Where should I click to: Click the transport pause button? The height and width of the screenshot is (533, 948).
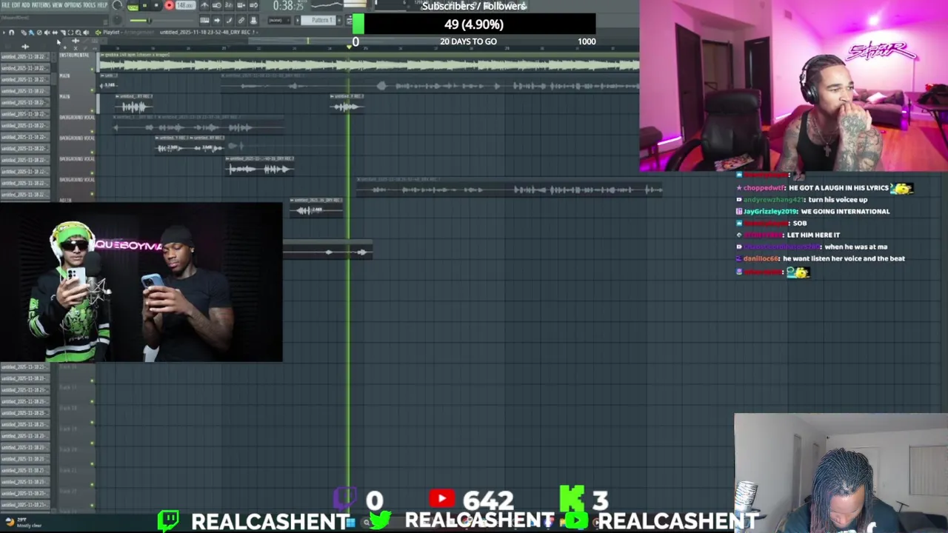tap(145, 5)
